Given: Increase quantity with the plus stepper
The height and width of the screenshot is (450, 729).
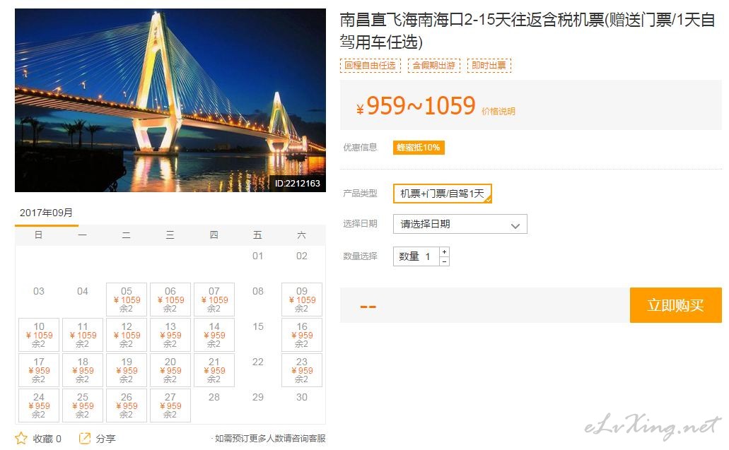Looking at the screenshot, I should tap(445, 251).
